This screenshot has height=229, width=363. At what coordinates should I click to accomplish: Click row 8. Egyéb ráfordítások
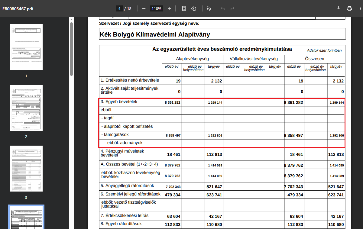pos(121,224)
